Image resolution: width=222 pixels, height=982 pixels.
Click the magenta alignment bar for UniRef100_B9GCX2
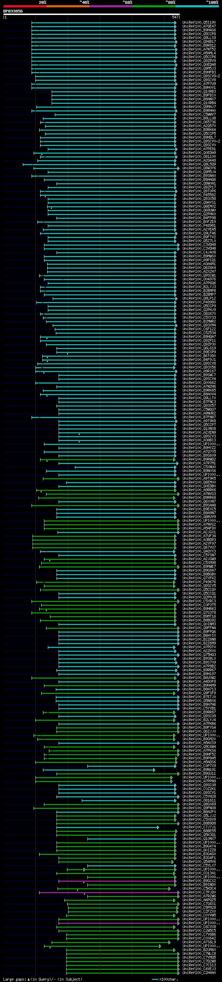click(117, 881)
